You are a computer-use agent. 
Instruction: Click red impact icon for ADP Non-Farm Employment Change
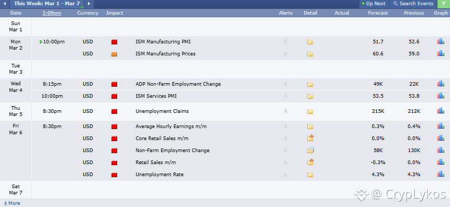pyautogui.click(x=115, y=84)
